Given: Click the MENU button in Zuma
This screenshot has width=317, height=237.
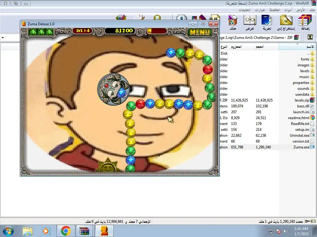Looking at the screenshot, I should tap(200, 32).
